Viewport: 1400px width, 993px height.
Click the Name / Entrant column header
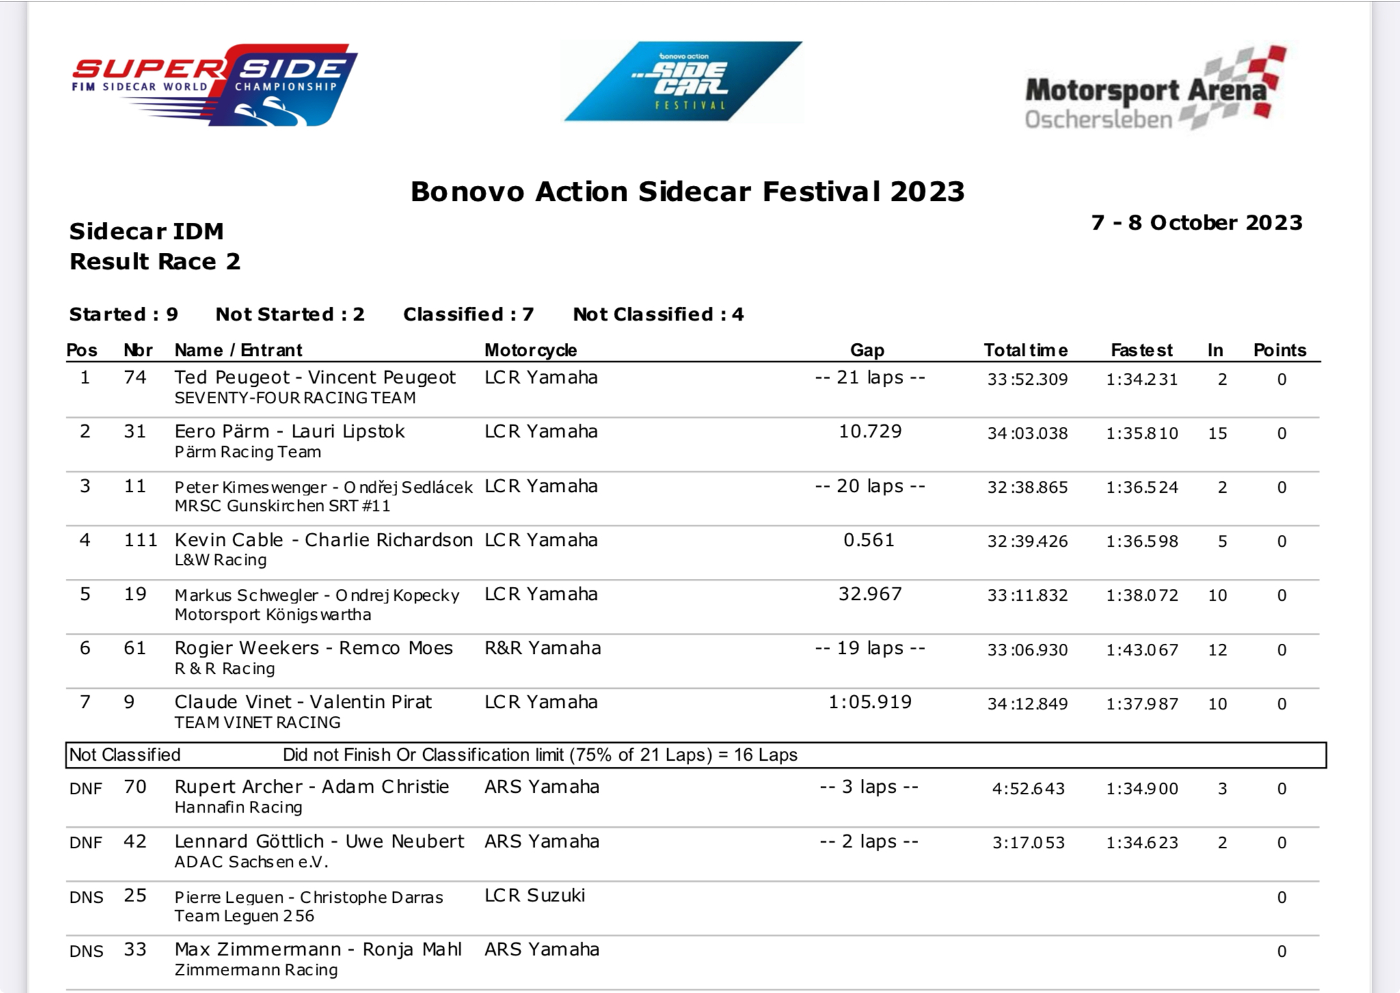tap(238, 350)
